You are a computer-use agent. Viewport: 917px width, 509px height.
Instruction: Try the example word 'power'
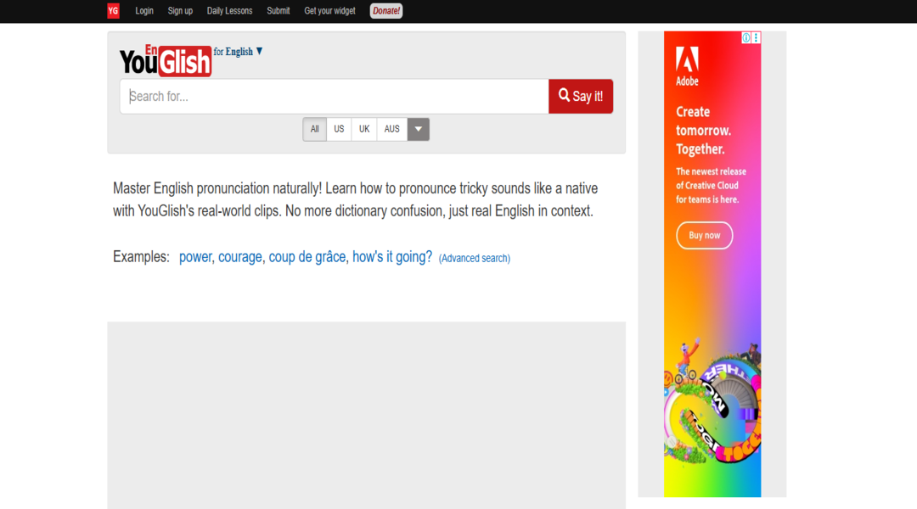click(195, 257)
